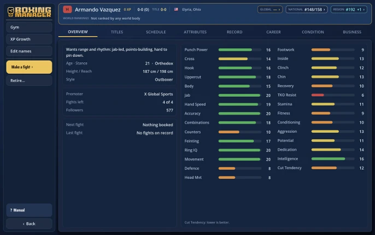
Task: Open the National #148/158 ranking chip
Action: (306, 9)
